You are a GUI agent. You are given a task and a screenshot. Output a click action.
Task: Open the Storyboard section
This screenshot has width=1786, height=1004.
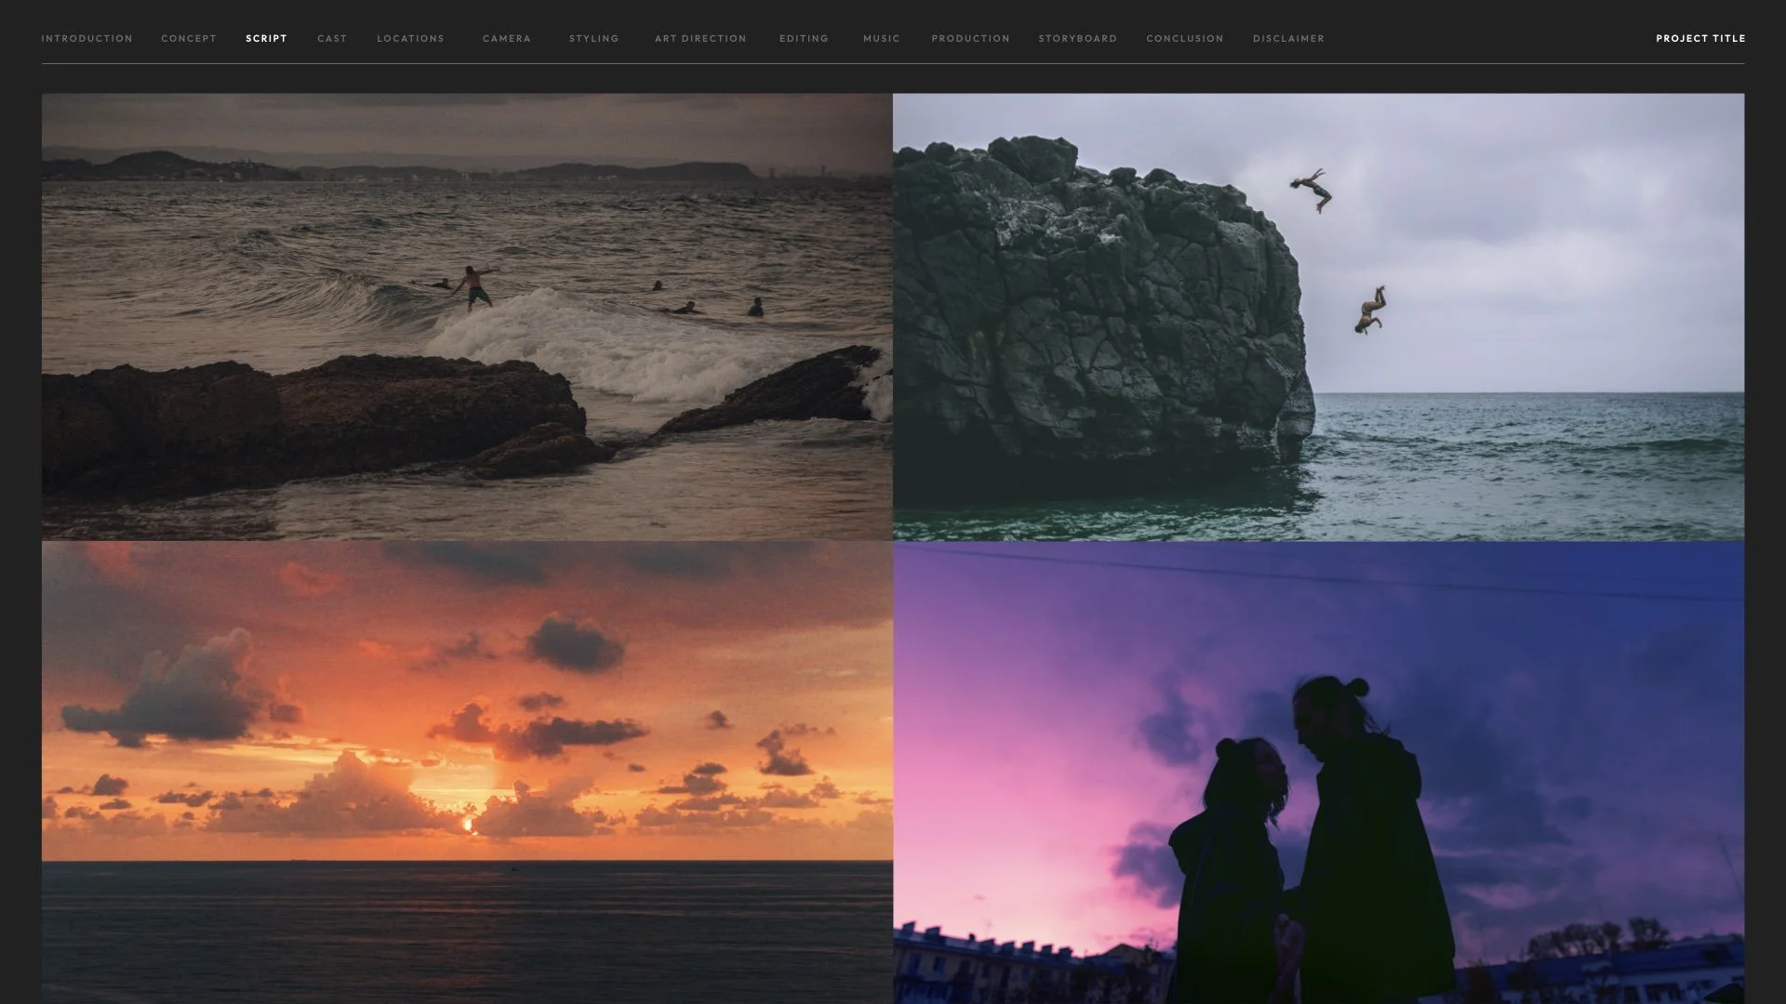click(x=1077, y=38)
